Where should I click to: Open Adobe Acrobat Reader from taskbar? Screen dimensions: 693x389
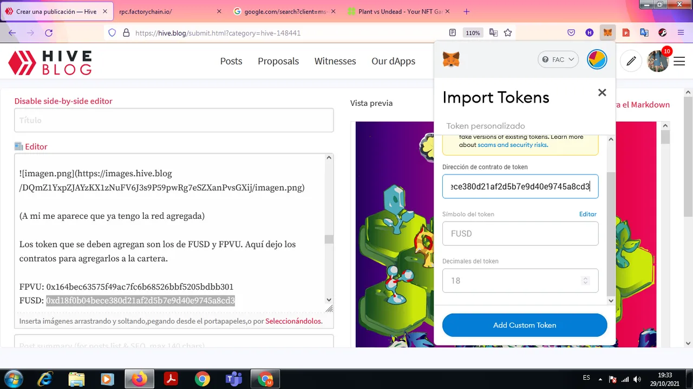point(171,379)
